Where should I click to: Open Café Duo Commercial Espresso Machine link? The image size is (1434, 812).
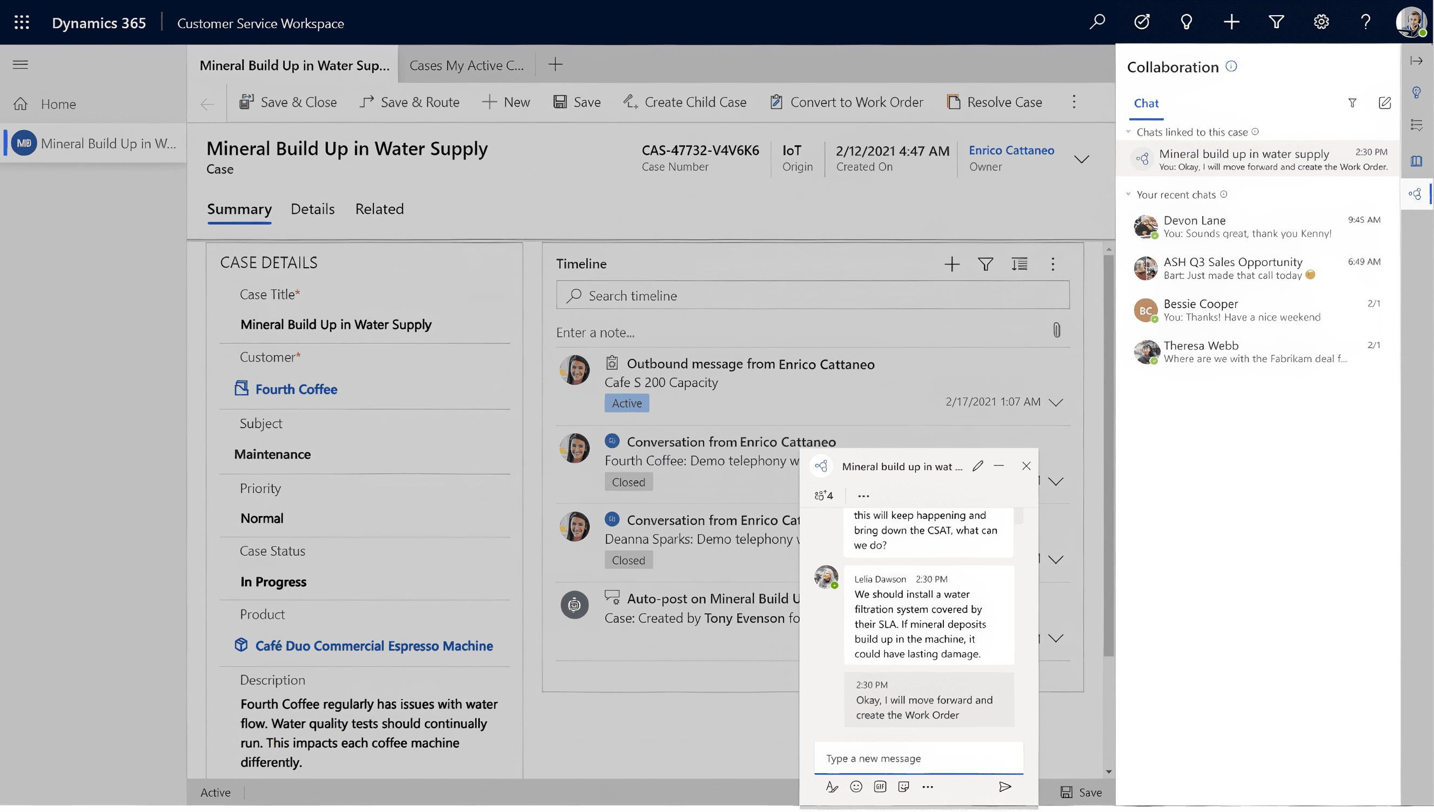pyautogui.click(x=374, y=646)
